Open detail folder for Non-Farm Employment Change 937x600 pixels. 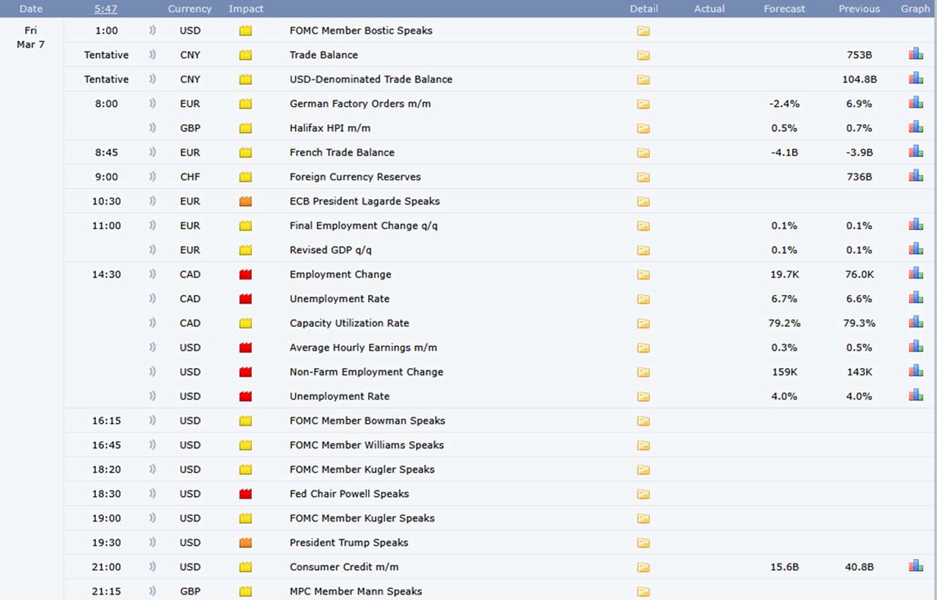coord(643,372)
